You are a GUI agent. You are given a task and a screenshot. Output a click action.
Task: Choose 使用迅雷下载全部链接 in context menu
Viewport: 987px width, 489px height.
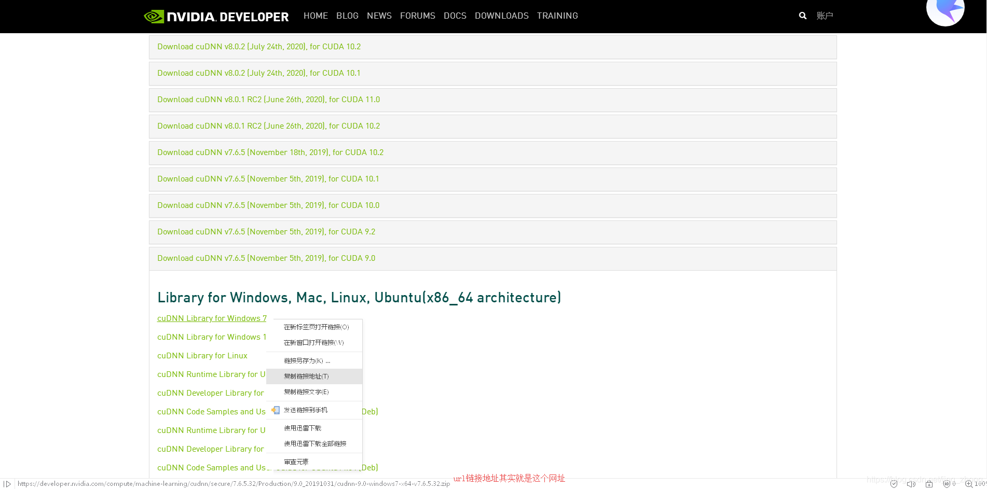[x=314, y=444]
